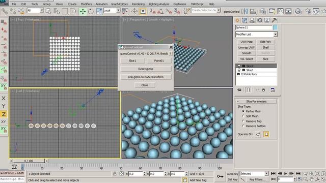Viewport: 326px width, 183px height.
Task: Set Operate On to faces
Action: click(x=258, y=134)
